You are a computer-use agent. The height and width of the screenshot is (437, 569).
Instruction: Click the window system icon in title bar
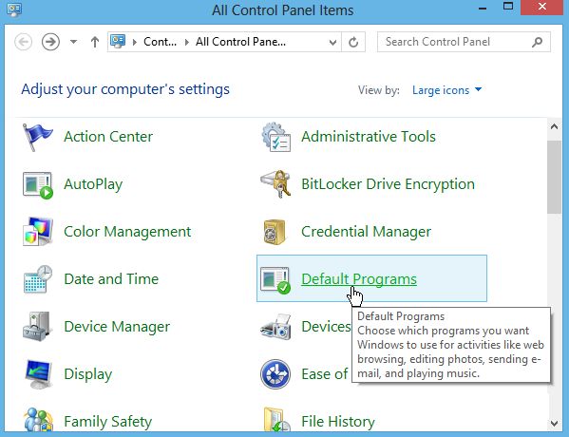14,9
